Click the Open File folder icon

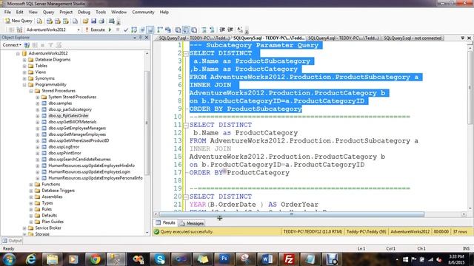tap(86, 21)
